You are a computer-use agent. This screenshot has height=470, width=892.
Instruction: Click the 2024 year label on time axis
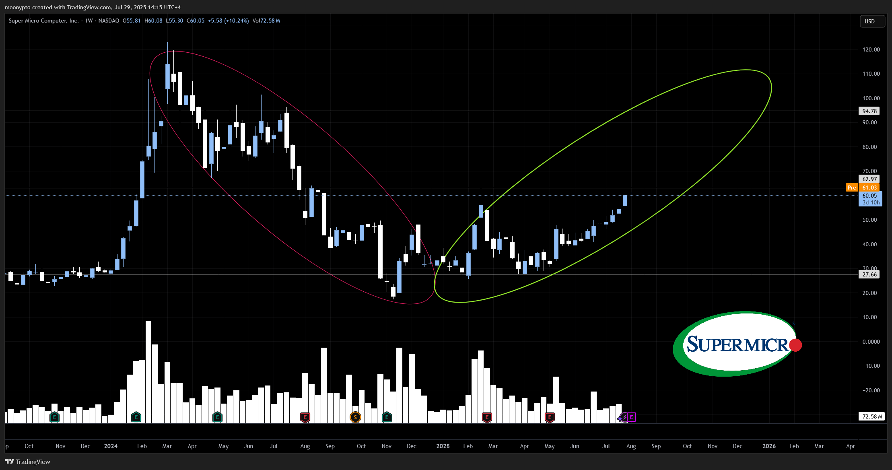pyautogui.click(x=111, y=446)
